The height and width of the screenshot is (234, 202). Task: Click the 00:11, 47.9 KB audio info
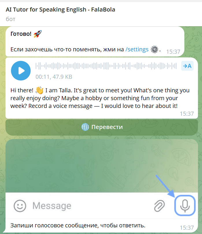point(54,77)
